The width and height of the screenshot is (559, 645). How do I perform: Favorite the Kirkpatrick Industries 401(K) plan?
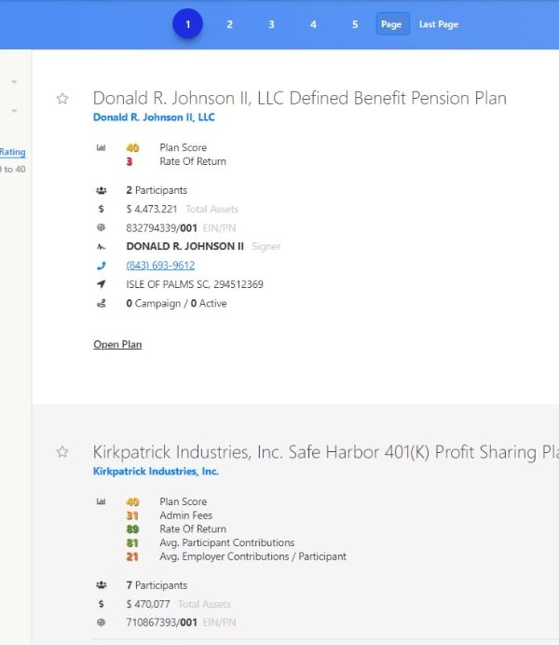tap(62, 452)
